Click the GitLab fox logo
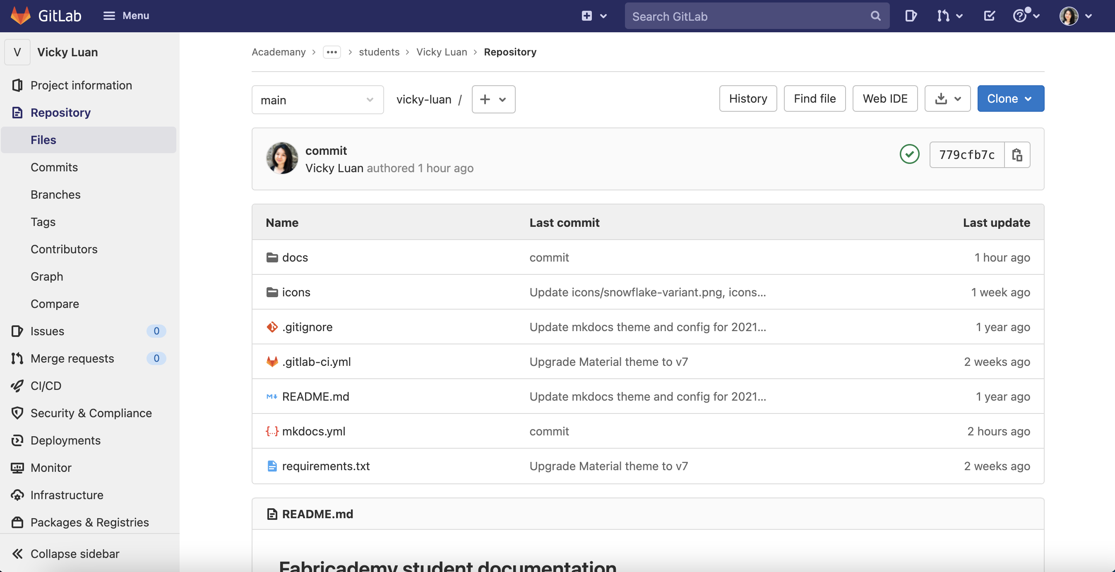Viewport: 1115px width, 572px height. coord(20,16)
